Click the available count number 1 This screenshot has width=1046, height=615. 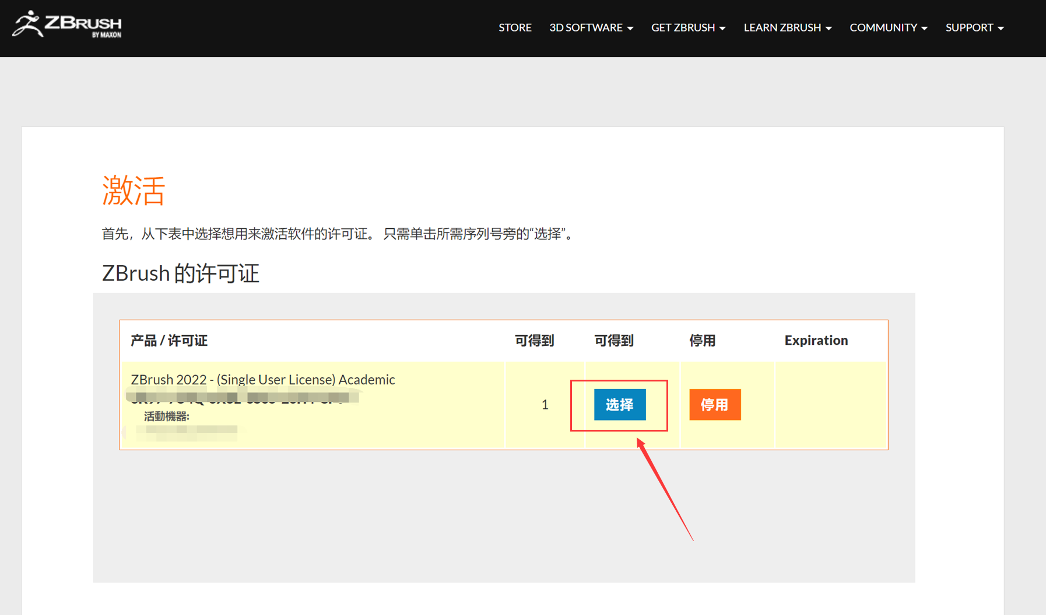click(545, 405)
